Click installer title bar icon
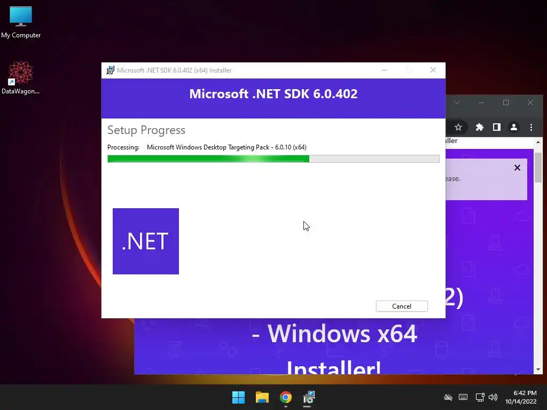 (110, 70)
